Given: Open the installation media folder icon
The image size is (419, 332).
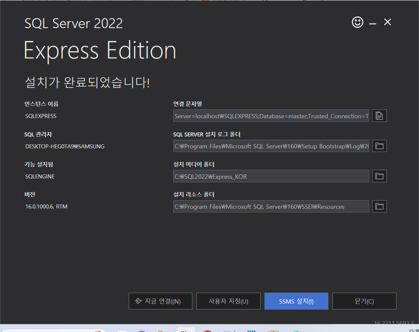Looking at the screenshot, I should [379, 176].
